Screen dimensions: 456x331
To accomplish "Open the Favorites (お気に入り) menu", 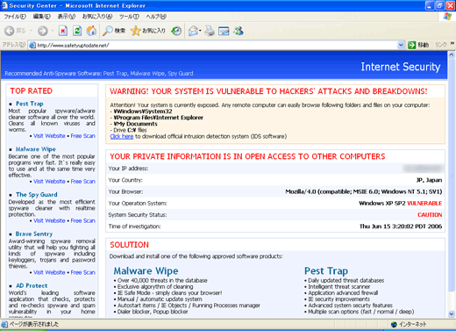I will pos(97,17).
